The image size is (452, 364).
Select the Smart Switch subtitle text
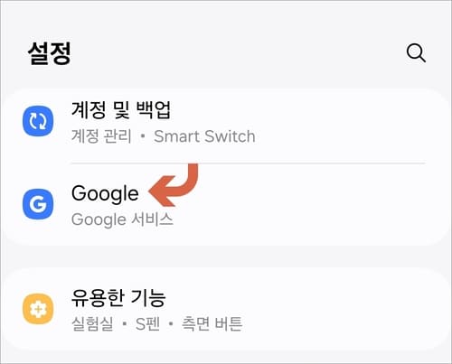(x=204, y=136)
